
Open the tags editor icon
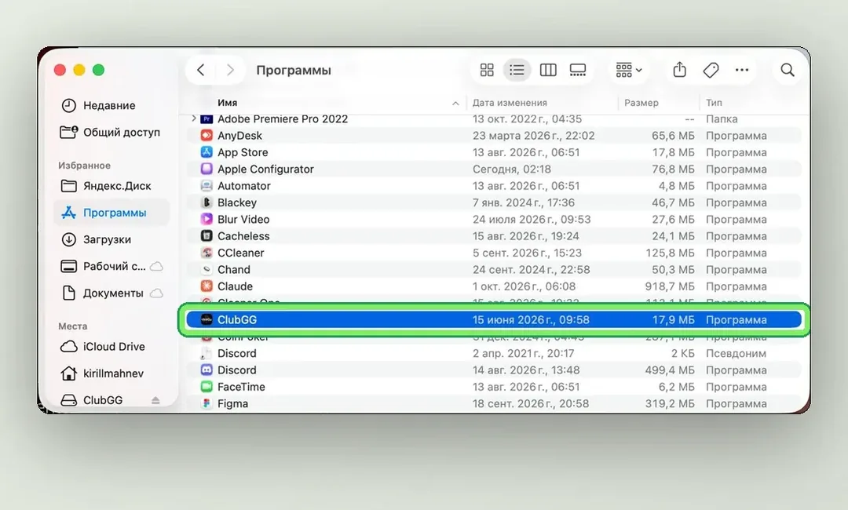tap(711, 71)
